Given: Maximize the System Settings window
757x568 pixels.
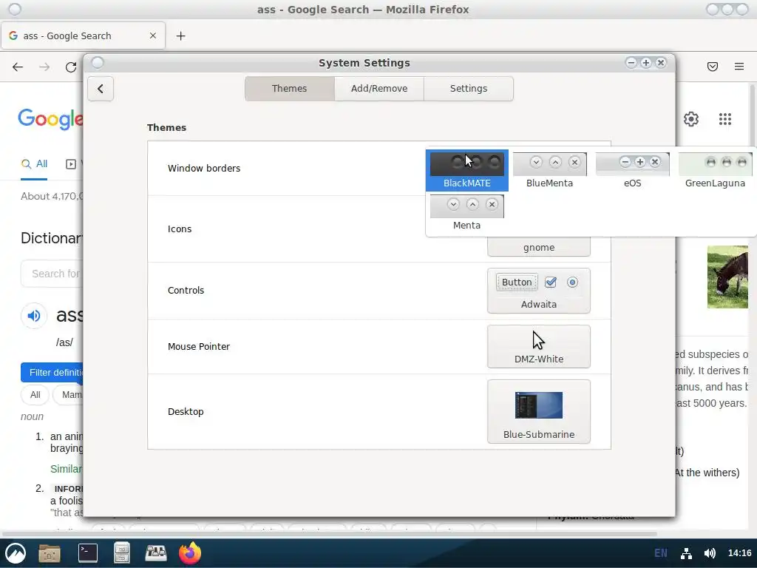Looking at the screenshot, I should (646, 63).
